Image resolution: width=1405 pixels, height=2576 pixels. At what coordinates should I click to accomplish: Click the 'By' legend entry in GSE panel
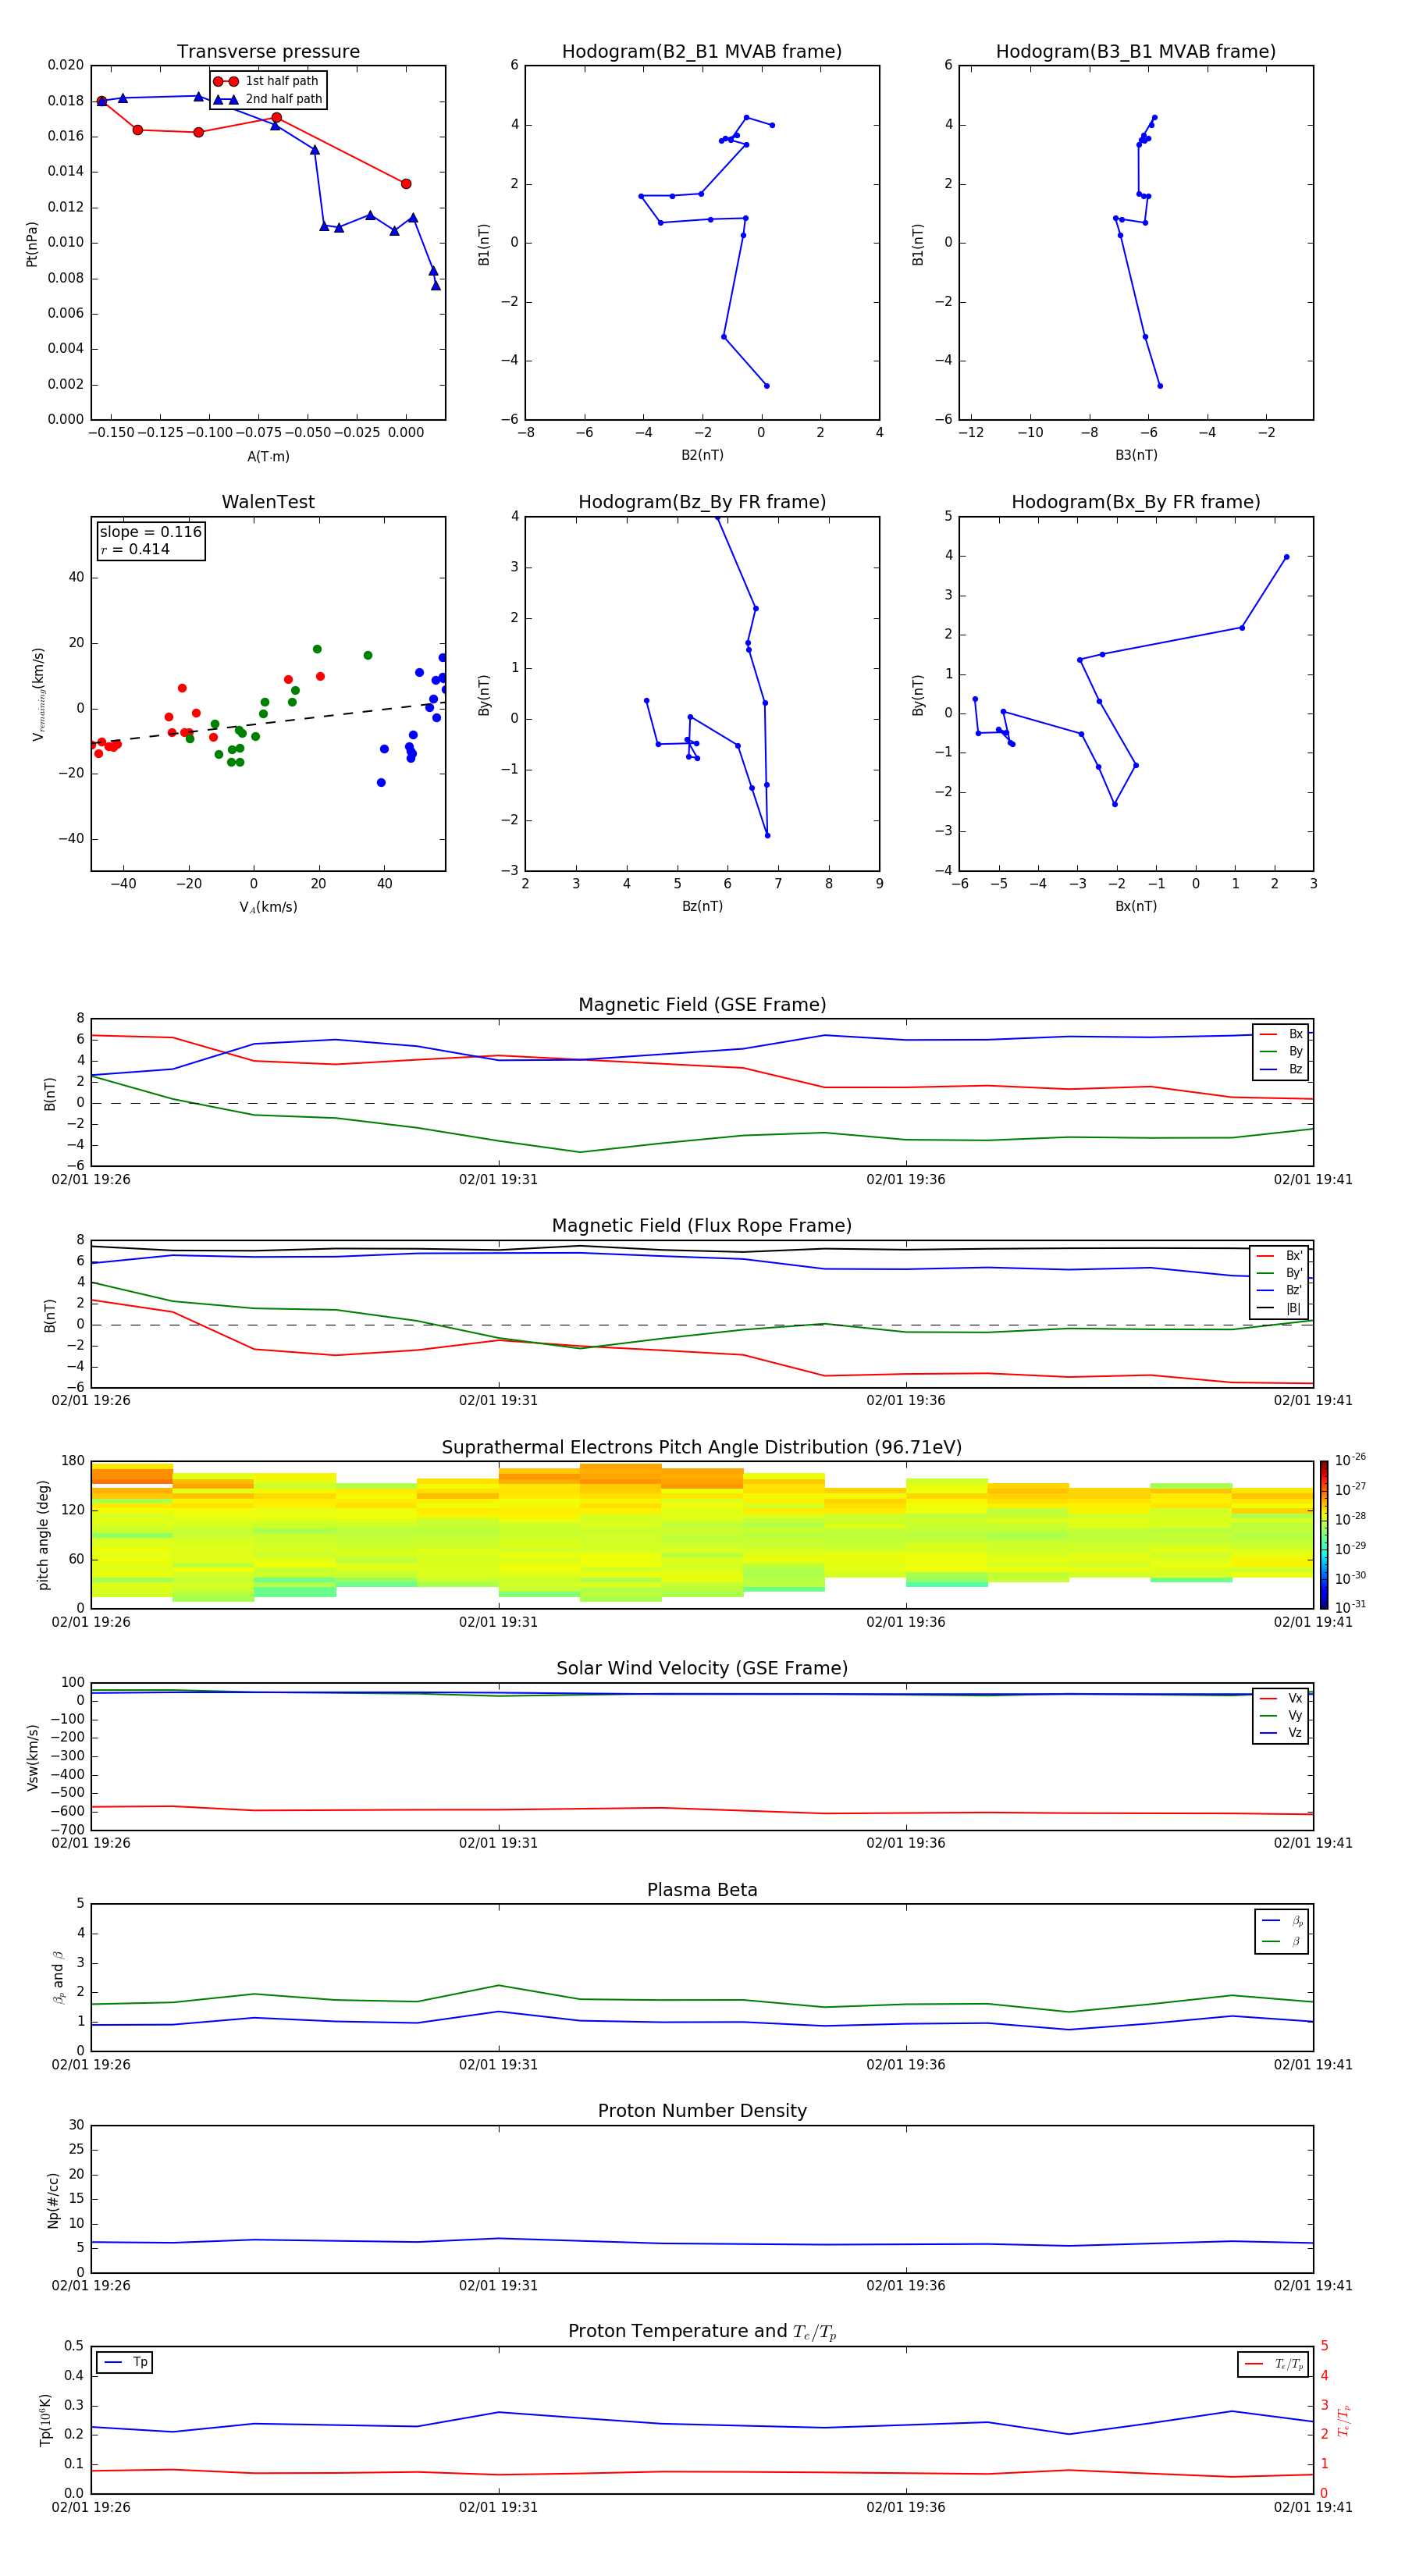coord(1281,1051)
